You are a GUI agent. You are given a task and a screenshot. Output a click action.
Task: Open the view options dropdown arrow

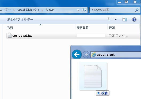116,20
